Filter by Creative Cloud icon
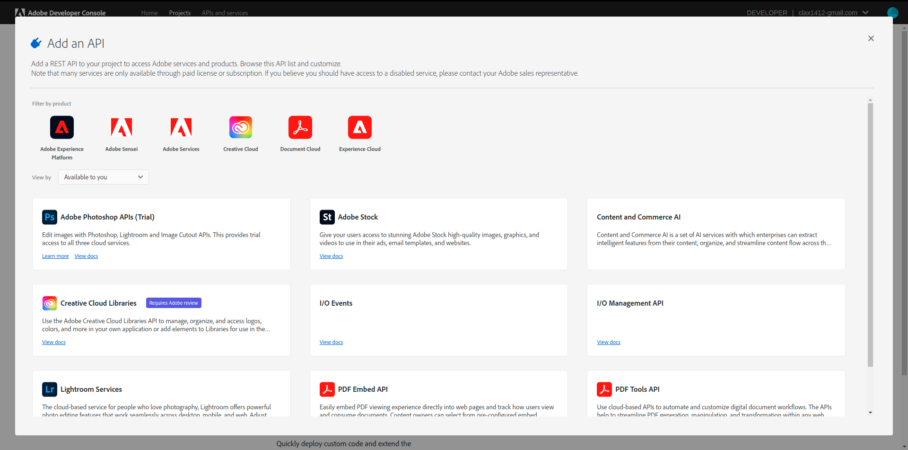Screen dimensions: 908x450 point(241,127)
